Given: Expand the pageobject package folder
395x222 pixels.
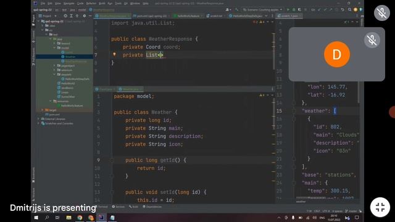Looking at the screenshot, I should (x=54, y=66).
